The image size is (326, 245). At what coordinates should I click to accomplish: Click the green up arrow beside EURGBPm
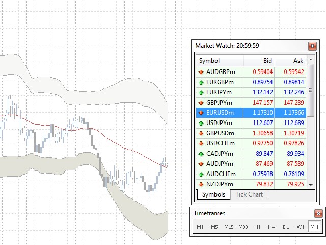[201, 82]
